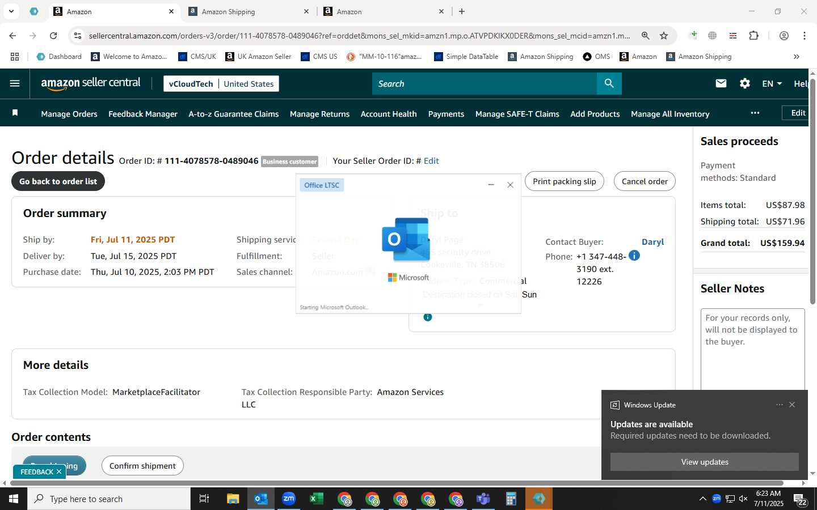Open Manage Orders in the nav bar
The height and width of the screenshot is (510, 817).
(x=69, y=114)
